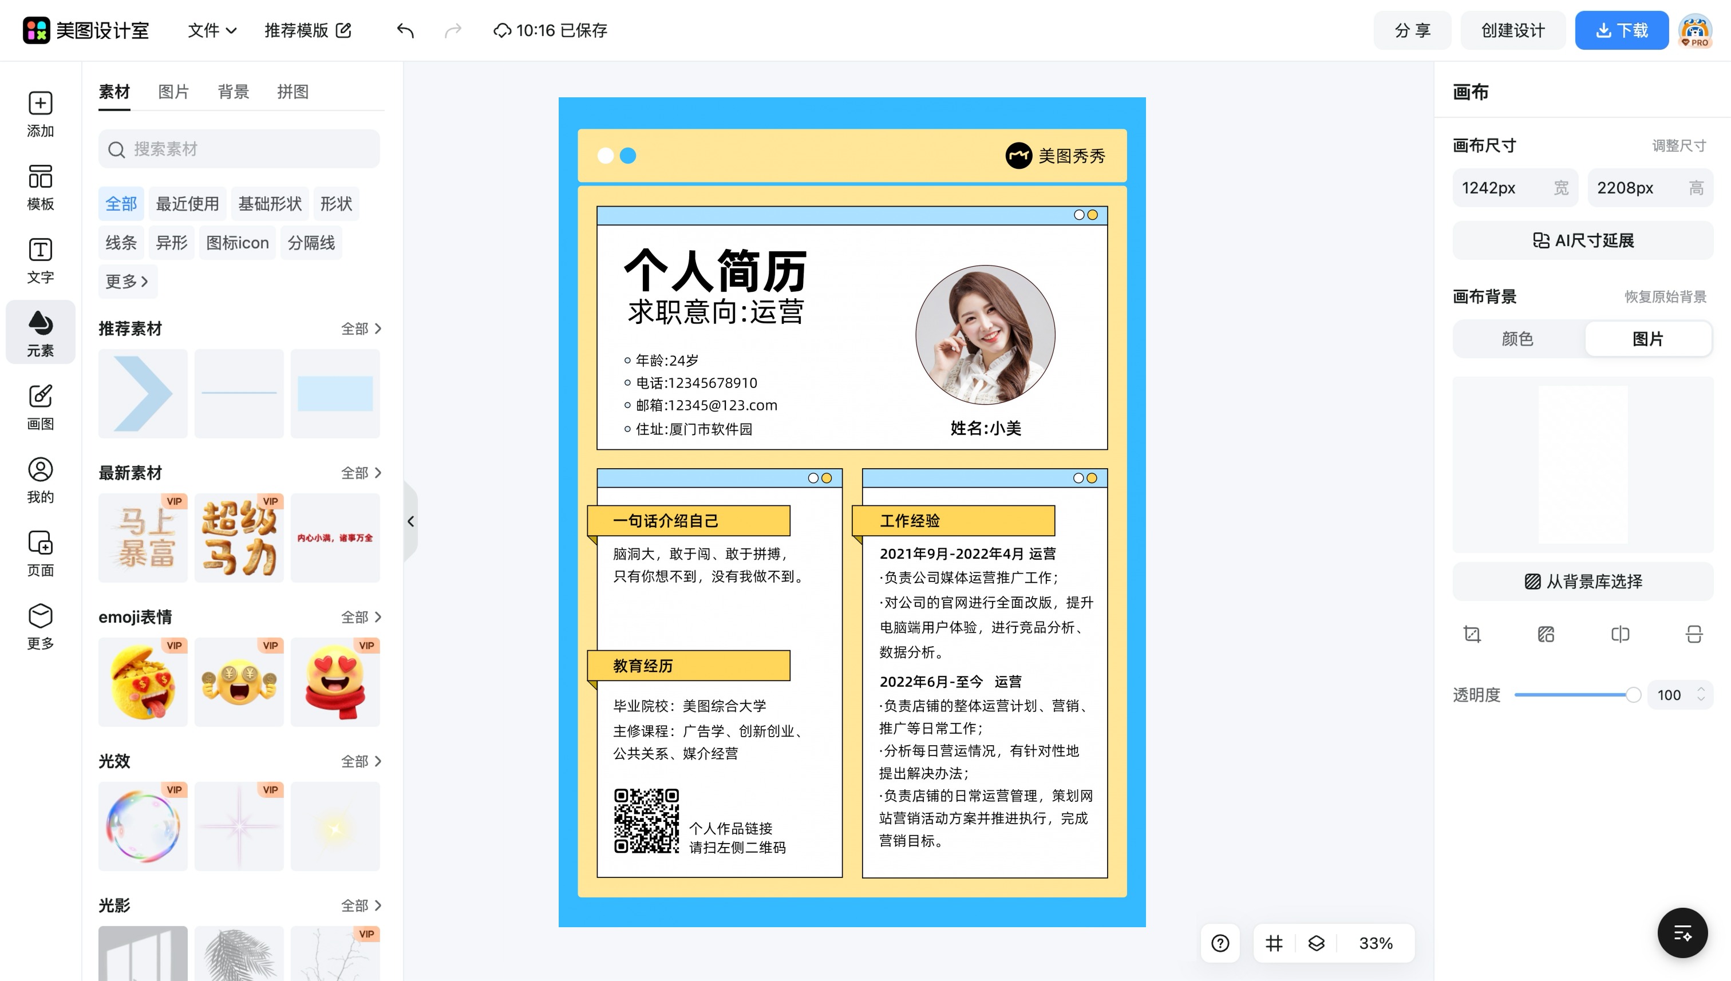
Task: Adjust transparency value stepper arrows
Action: pos(1701,694)
